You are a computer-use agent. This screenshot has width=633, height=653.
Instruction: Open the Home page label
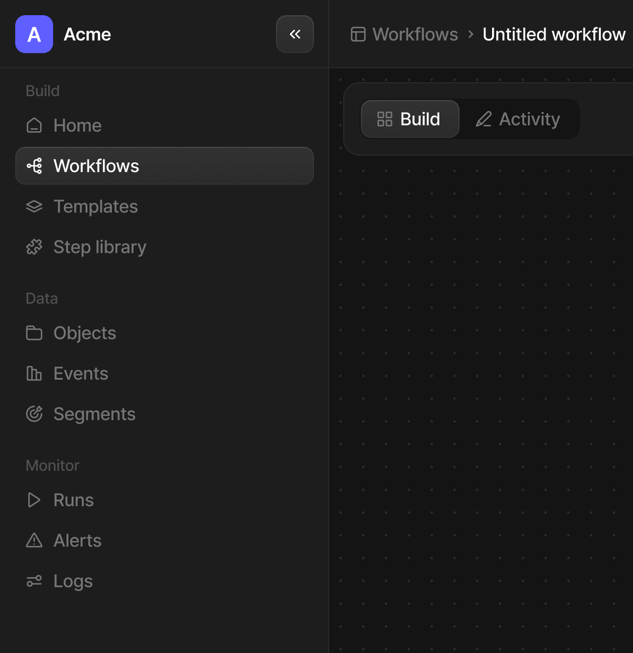pyautogui.click(x=77, y=126)
